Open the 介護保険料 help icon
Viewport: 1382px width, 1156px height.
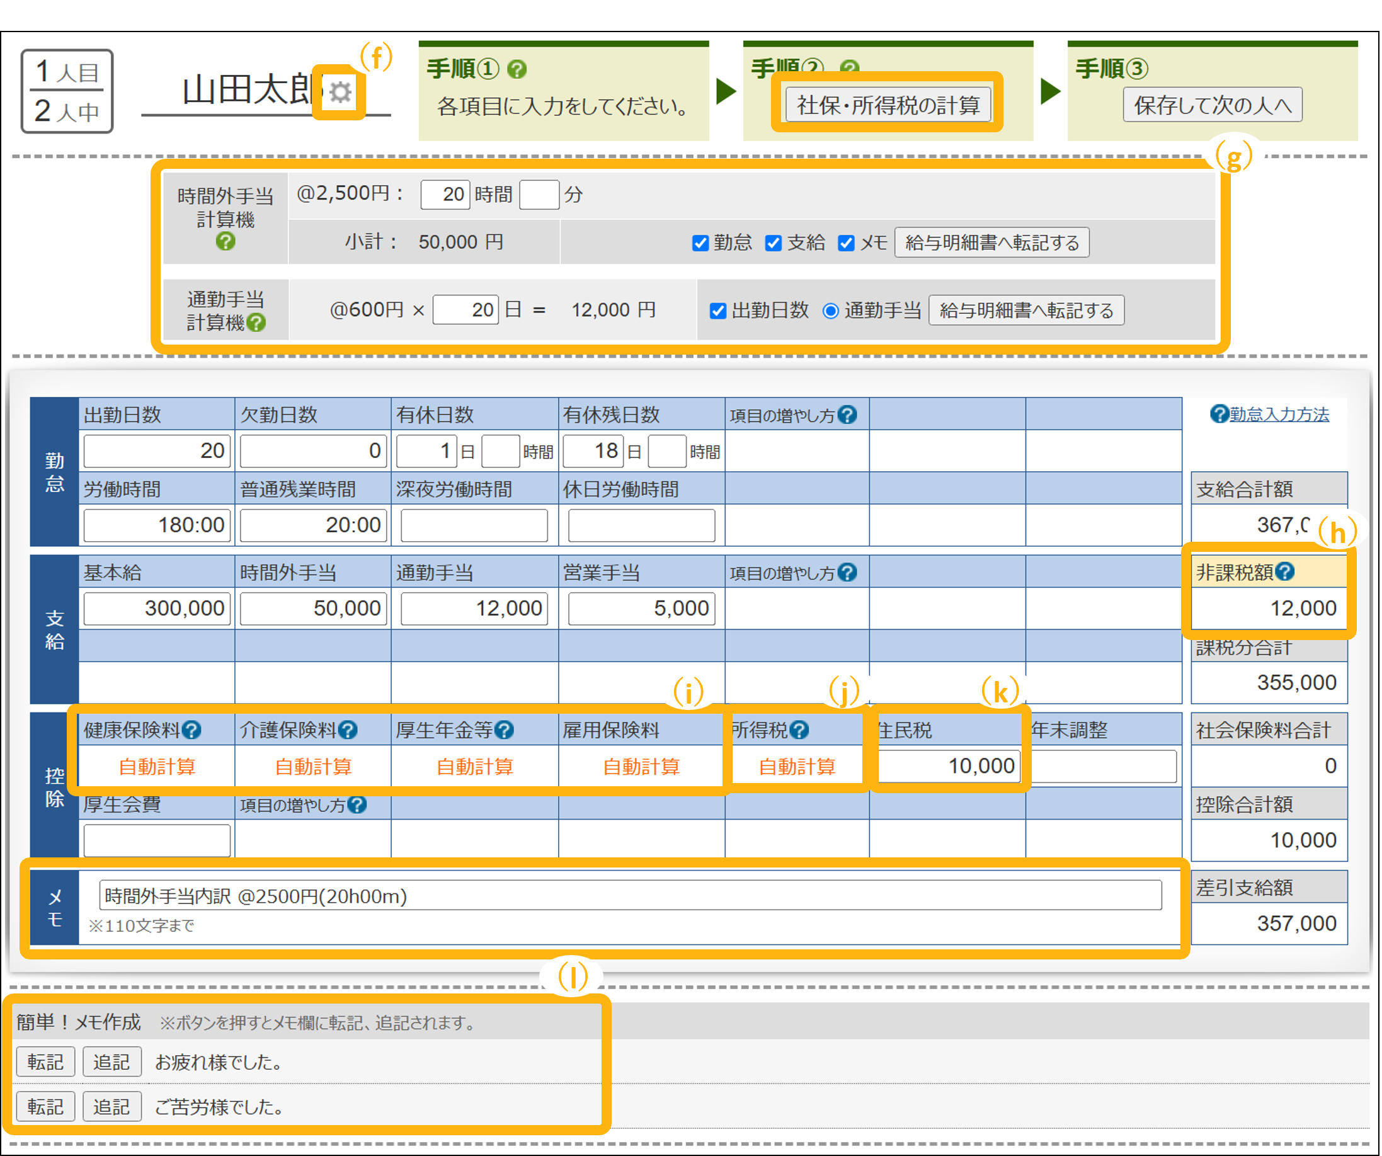click(348, 730)
